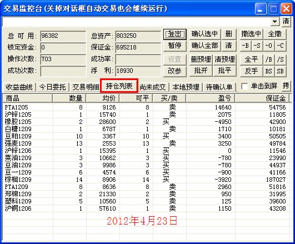Click 批开 button
The height and width of the screenshot is (244, 295).
pyautogui.click(x=201, y=71)
